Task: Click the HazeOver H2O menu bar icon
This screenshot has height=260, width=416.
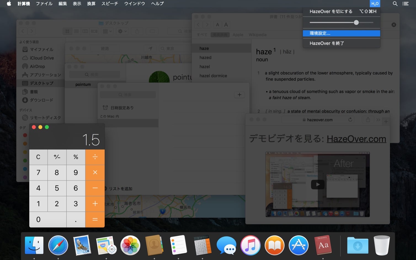Action: [x=375, y=4]
